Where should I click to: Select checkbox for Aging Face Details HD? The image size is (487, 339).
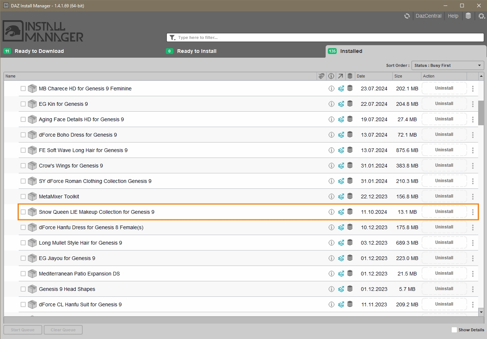click(23, 119)
